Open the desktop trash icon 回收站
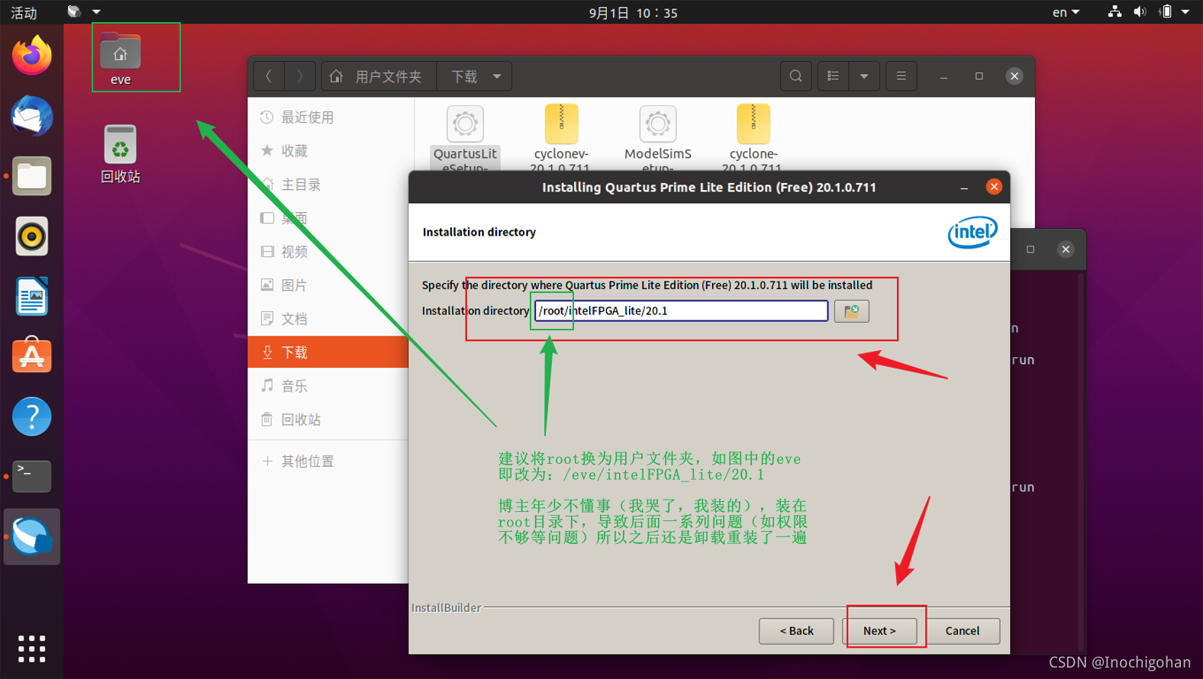1203x679 pixels. pyautogui.click(x=120, y=154)
